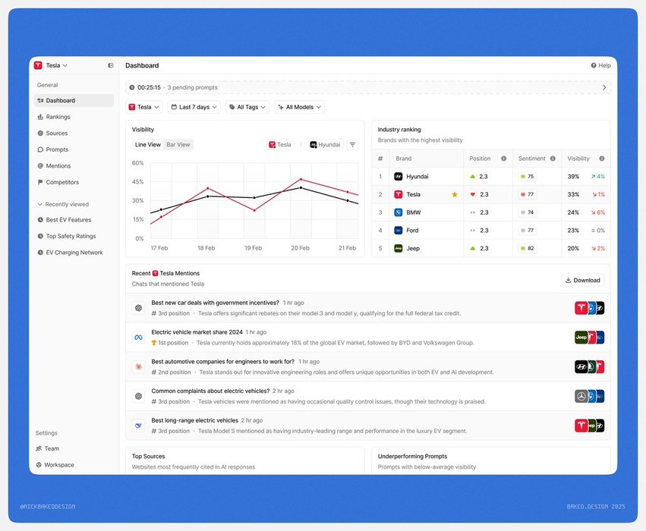Click the Jeep sentiment score 82
The image size is (646, 531).
click(x=528, y=249)
